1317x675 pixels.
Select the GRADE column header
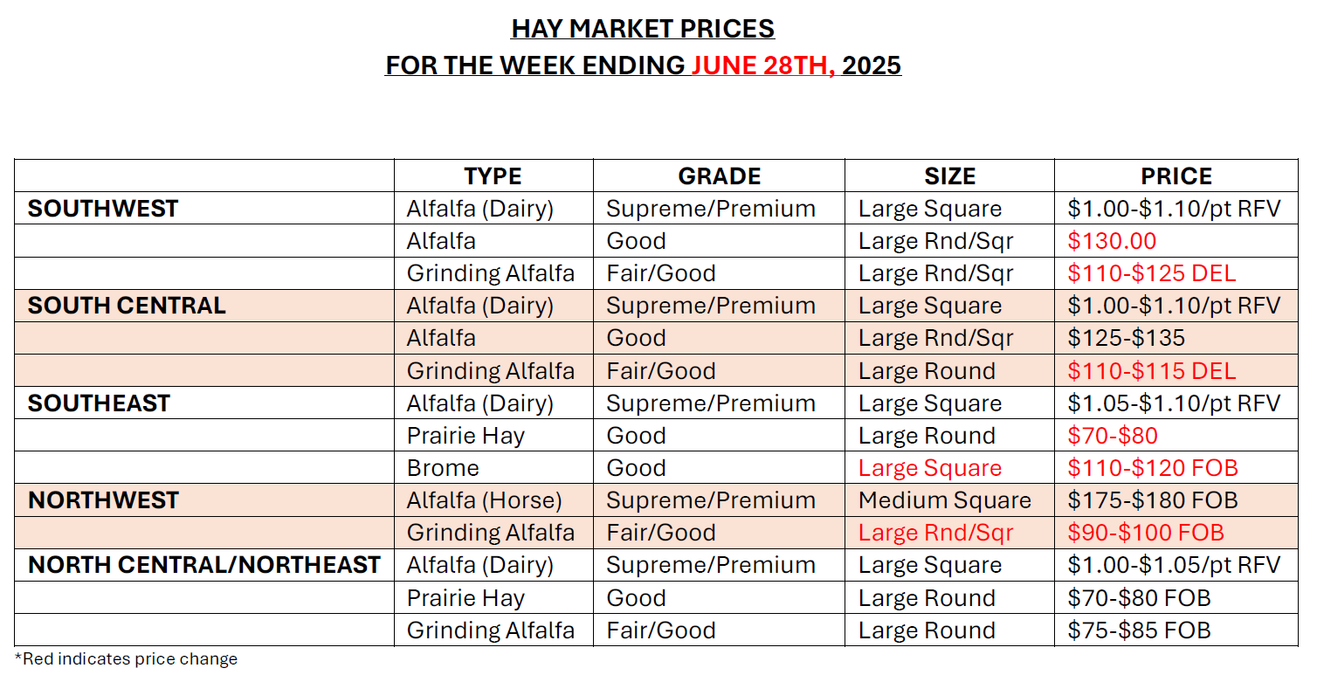[719, 176]
